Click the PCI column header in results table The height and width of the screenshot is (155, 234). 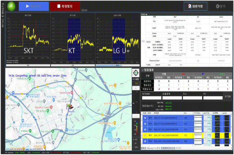pyautogui.click(x=188, y=113)
